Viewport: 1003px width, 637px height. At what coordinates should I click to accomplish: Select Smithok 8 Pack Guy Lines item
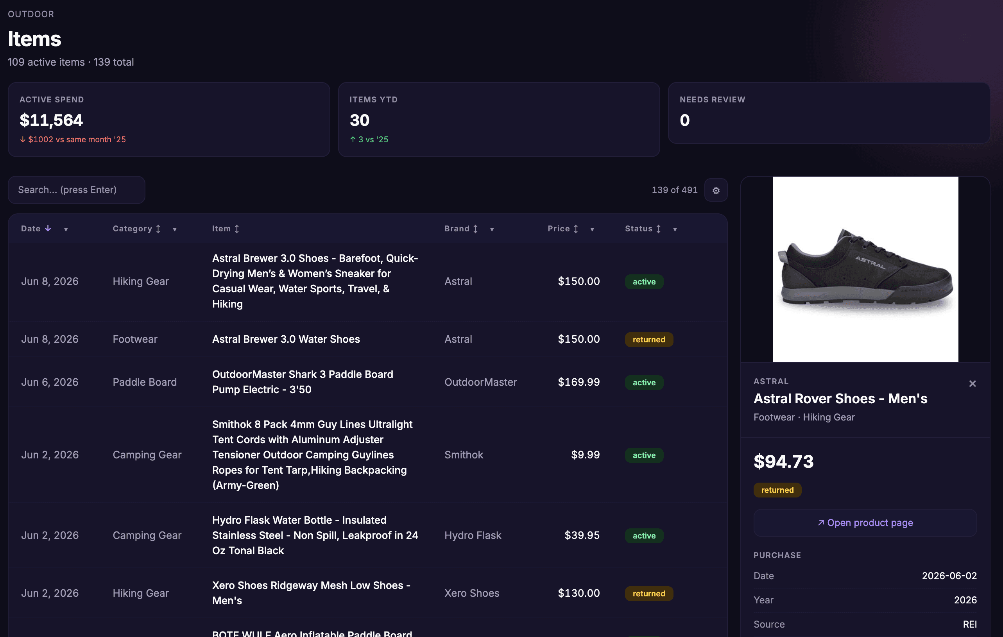tap(312, 454)
